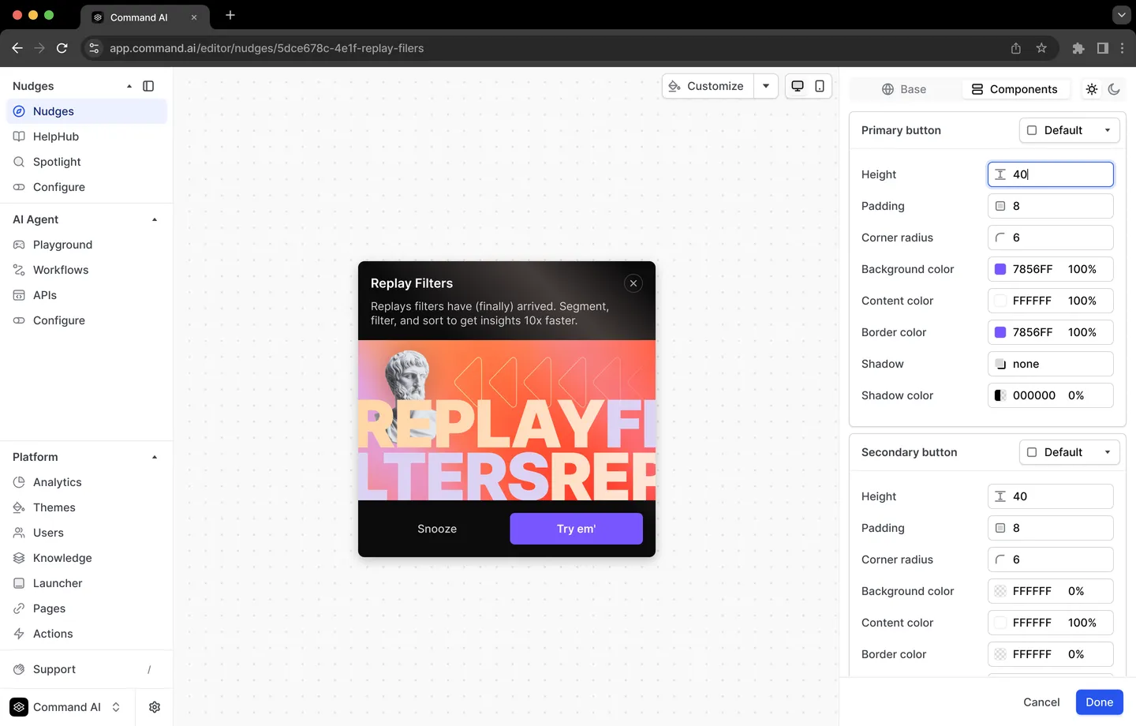This screenshot has width=1136, height=726.
Task: Click the browser share icon
Action: pyautogui.click(x=1016, y=48)
